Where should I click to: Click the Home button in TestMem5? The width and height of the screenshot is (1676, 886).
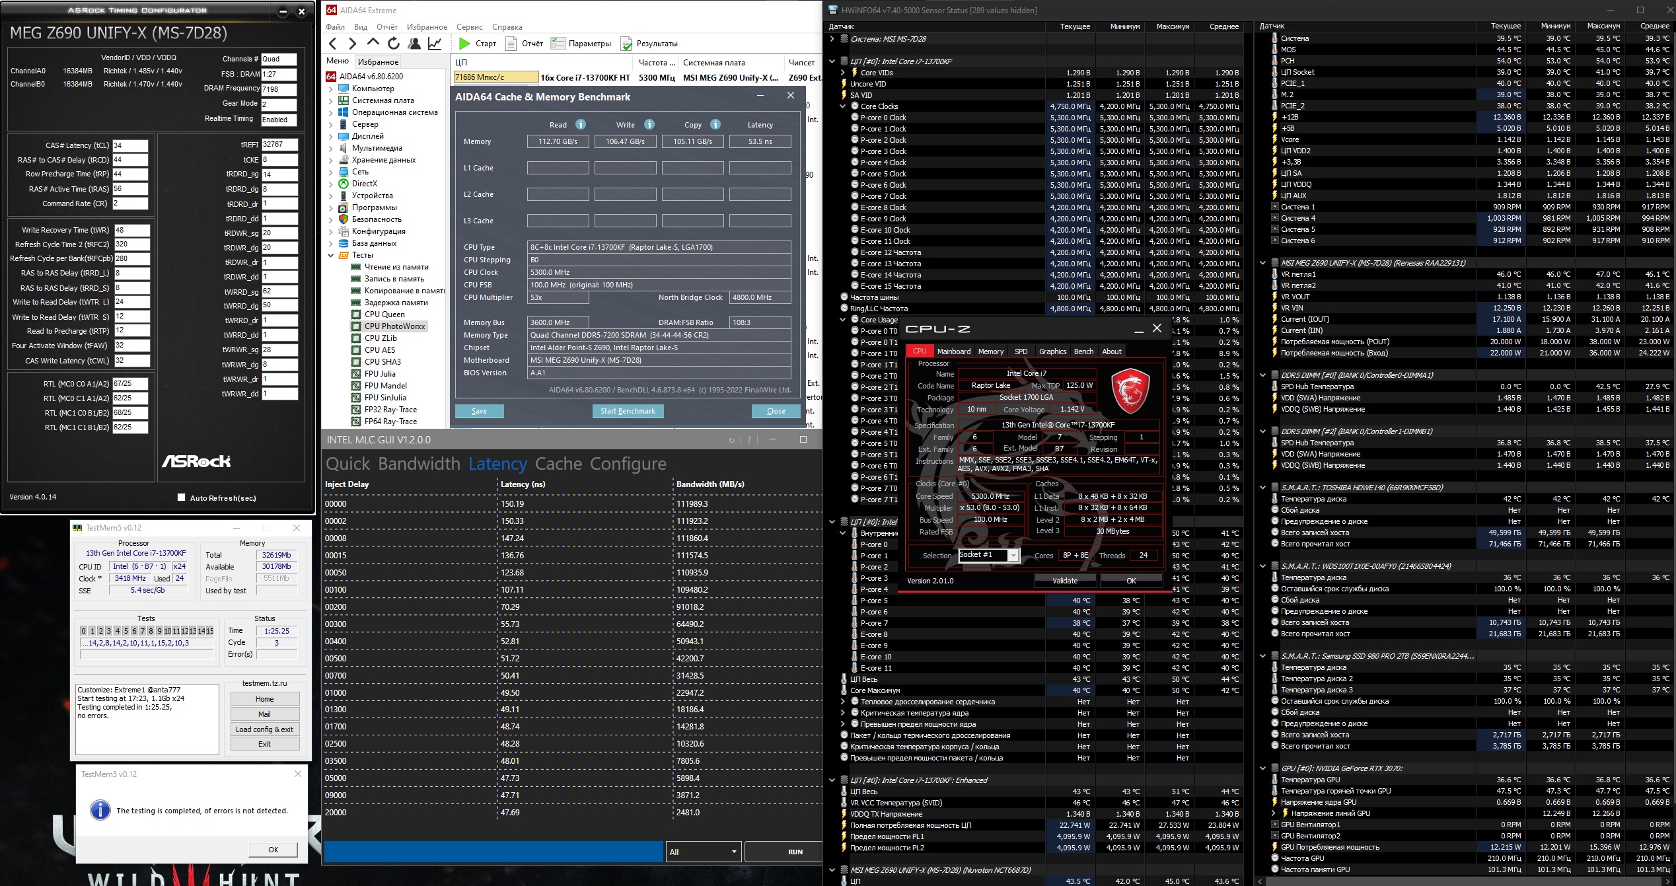[x=264, y=699]
